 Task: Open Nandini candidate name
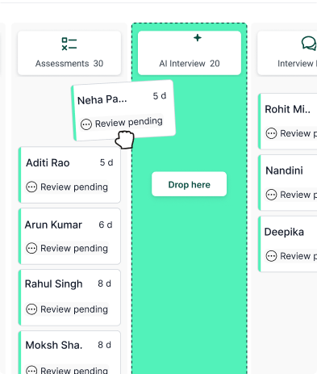pos(284,170)
